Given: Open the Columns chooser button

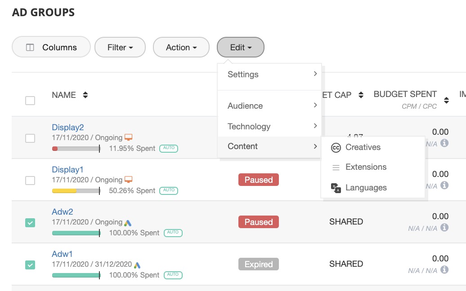Looking at the screenshot, I should 51,47.
